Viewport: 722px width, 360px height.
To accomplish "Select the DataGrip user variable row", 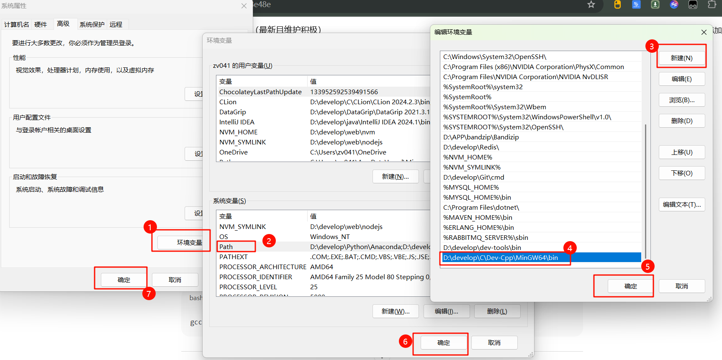I will click(x=324, y=112).
